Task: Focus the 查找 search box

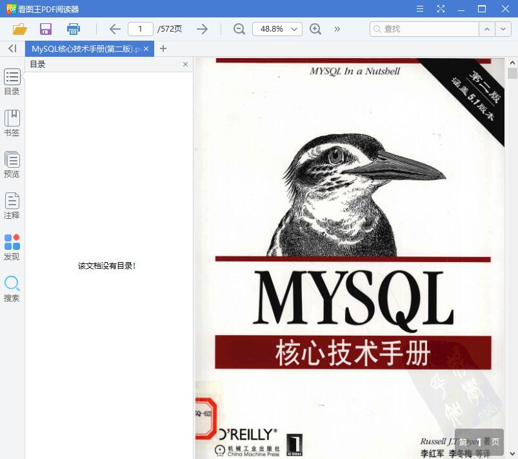Action: [x=424, y=29]
